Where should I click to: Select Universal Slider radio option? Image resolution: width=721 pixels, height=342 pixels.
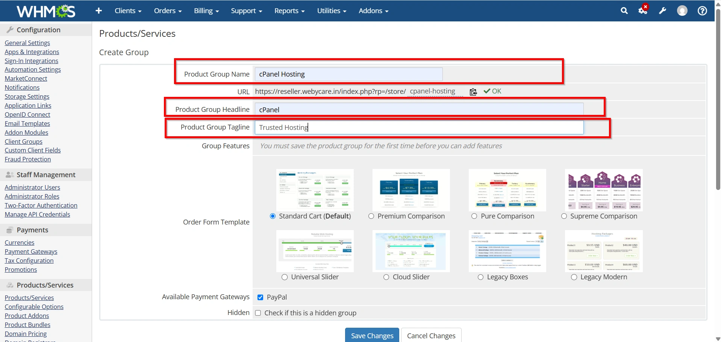pyautogui.click(x=285, y=277)
